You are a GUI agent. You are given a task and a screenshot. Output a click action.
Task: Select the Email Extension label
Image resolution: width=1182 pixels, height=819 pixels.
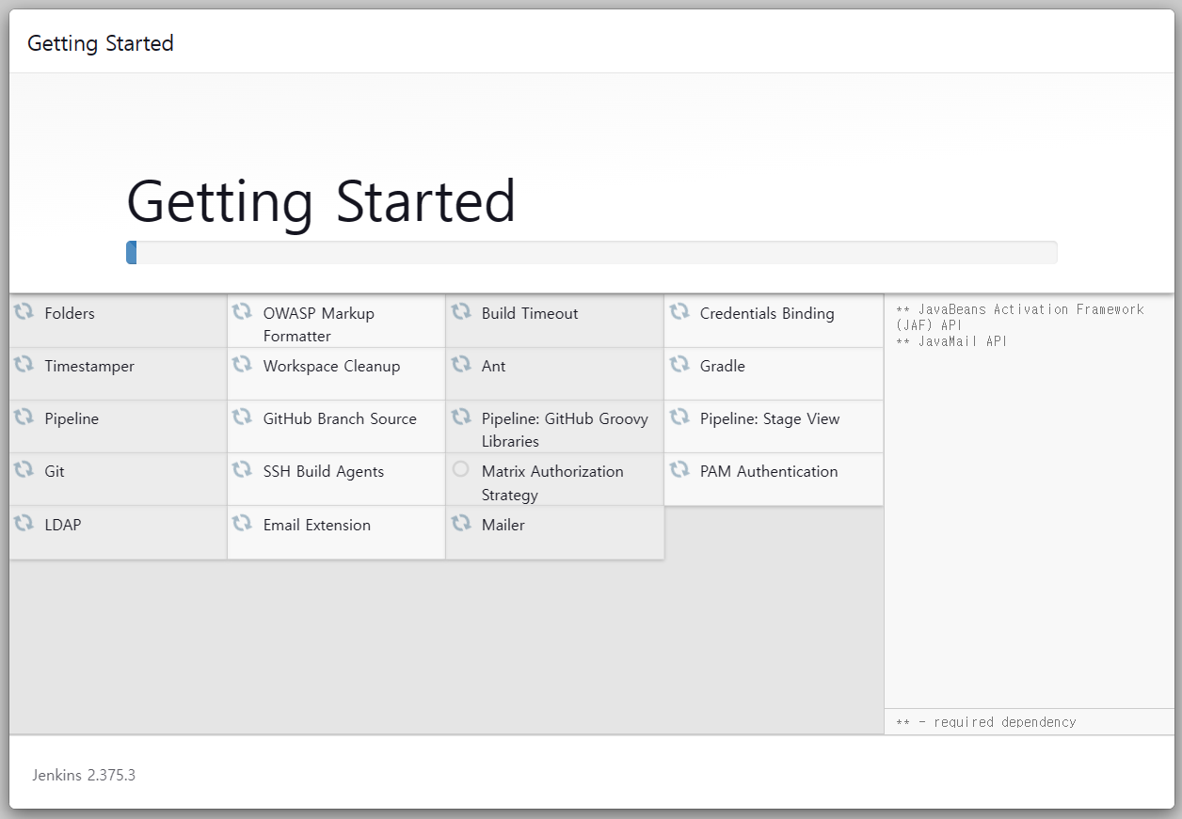[317, 526]
